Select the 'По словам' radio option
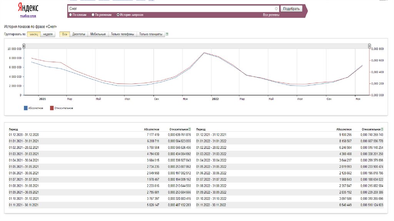Screen dimensions: 394x221 pyautogui.click(x=70, y=15)
